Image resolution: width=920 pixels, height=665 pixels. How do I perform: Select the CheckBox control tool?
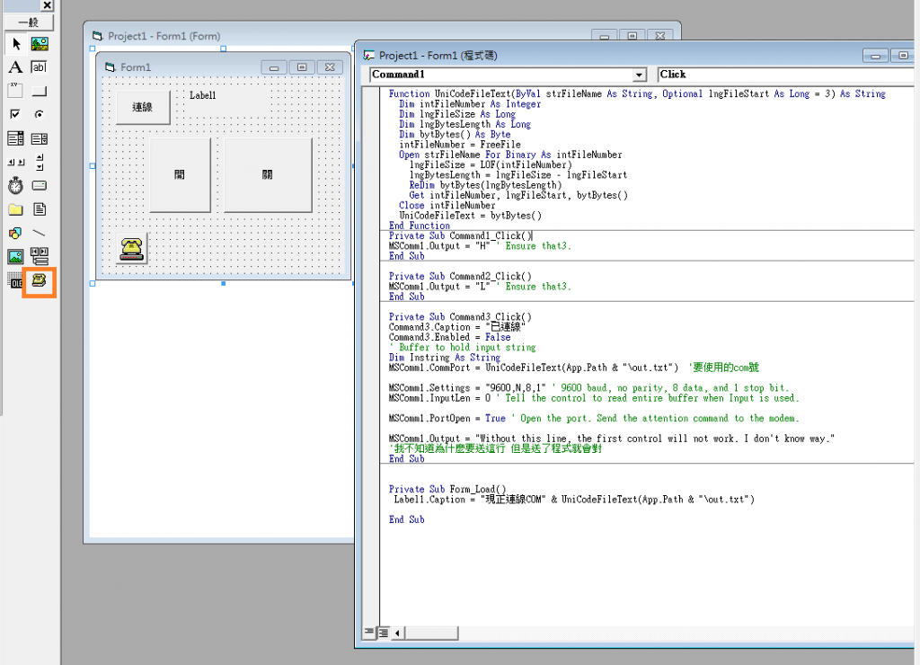click(x=13, y=113)
